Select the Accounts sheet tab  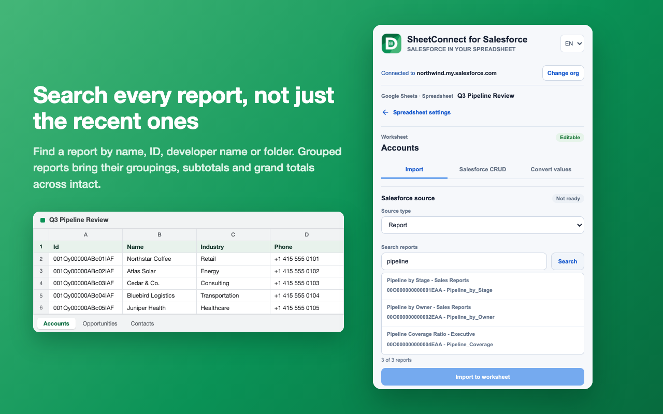click(x=56, y=323)
